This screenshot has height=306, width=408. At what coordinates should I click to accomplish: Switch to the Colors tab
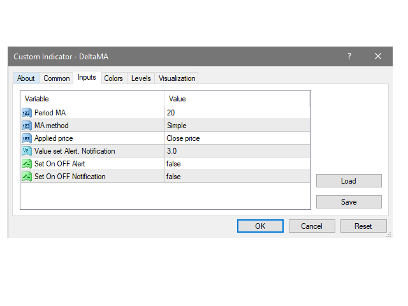(113, 78)
